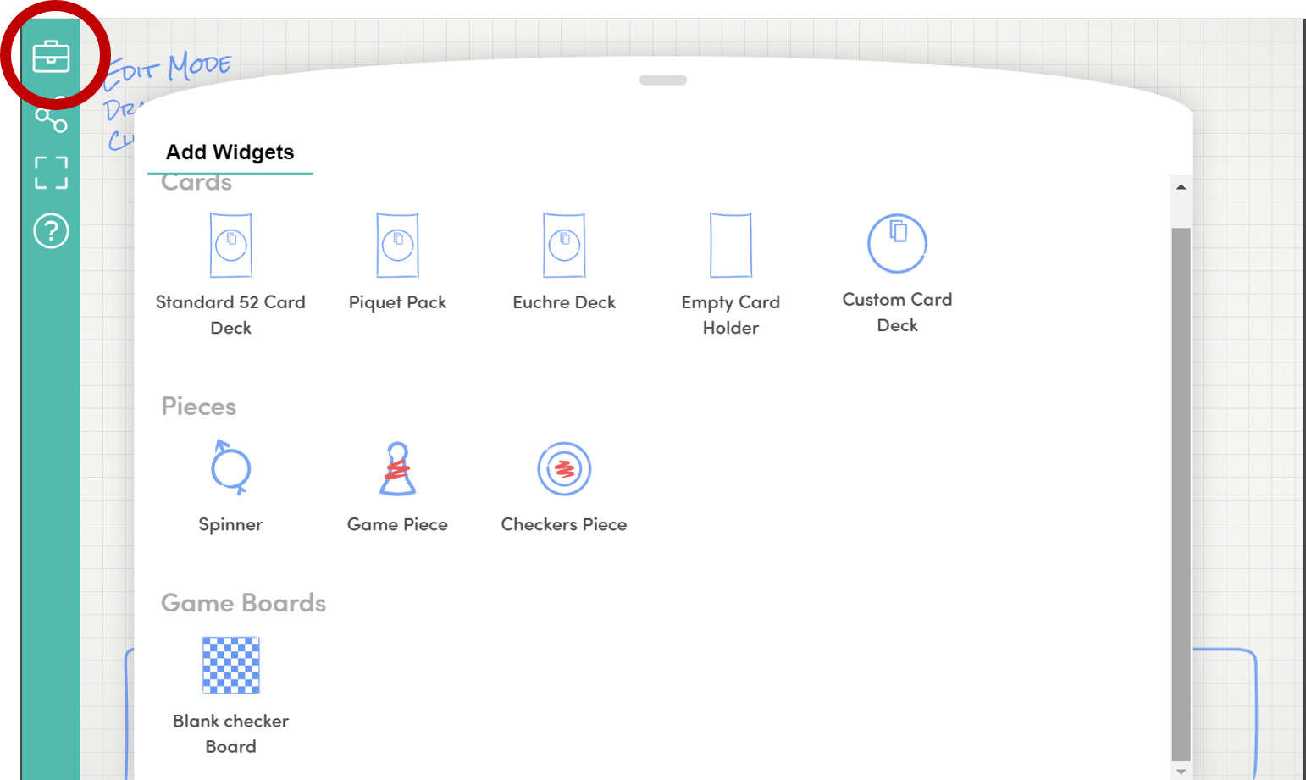Add the Piquet Pack card widget
The width and height of the screenshot is (1306, 780).
(x=397, y=263)
